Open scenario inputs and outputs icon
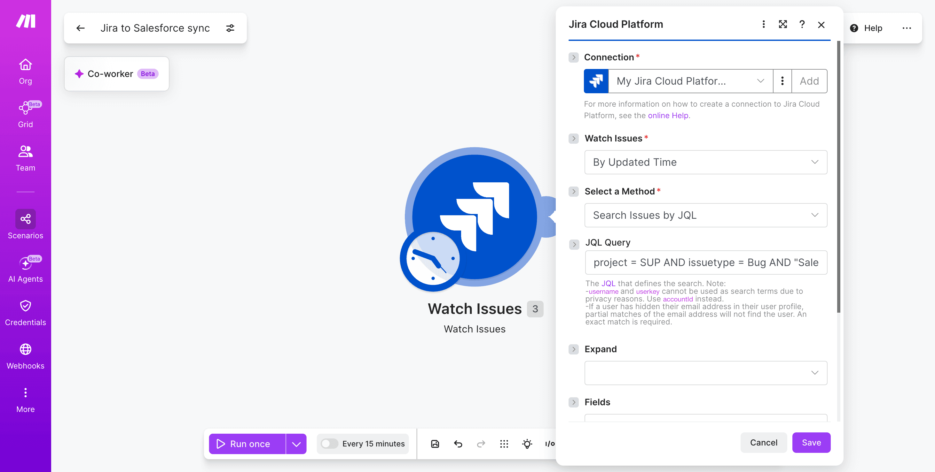 (x=550, y=444)
